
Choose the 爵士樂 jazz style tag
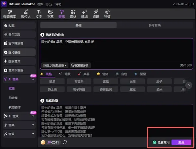52,89
